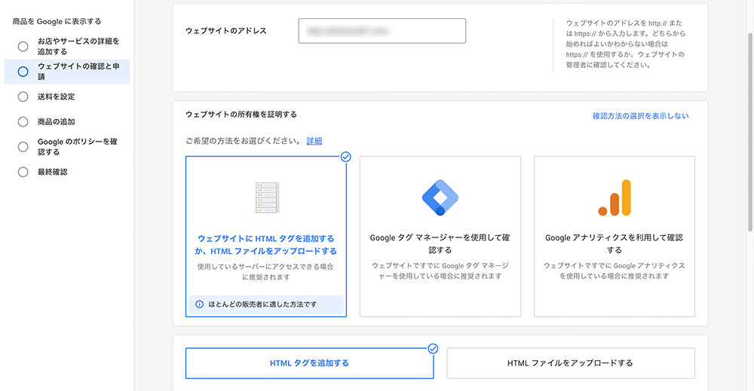Click the Google Analytics bar chart logo
754x391 pixels.
pos(615,197)
